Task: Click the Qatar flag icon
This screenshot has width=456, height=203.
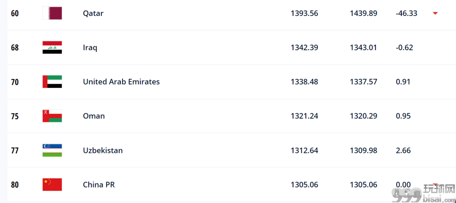Action: (52, 13)
